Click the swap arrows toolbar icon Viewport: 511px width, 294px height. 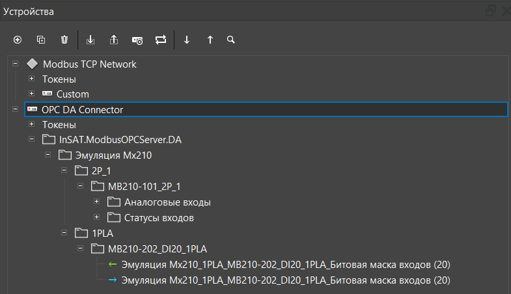161,40
